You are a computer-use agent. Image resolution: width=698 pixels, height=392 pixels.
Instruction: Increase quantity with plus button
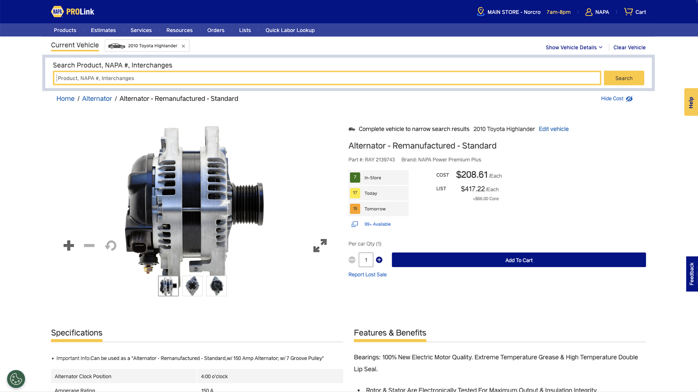[x=379, y=260]
